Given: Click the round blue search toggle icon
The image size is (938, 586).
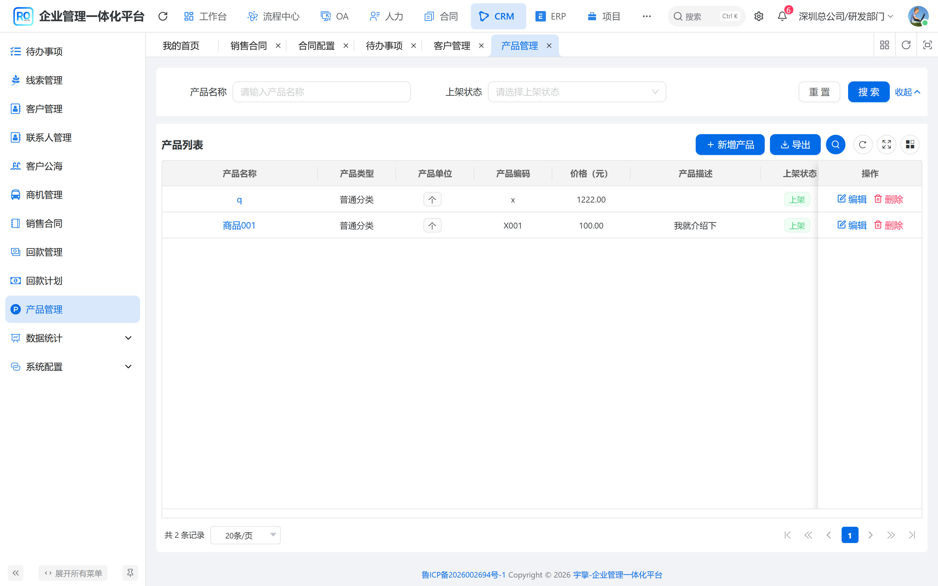Looking at the screenshot, I should tap(835, 145).
